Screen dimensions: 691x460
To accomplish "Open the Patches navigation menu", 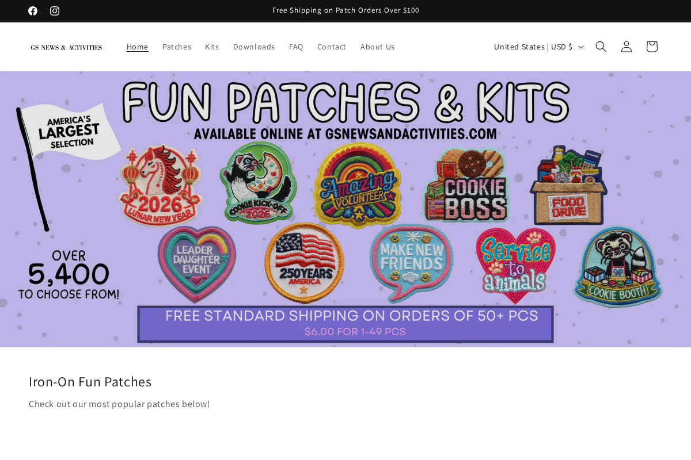I will click(177, 47).
